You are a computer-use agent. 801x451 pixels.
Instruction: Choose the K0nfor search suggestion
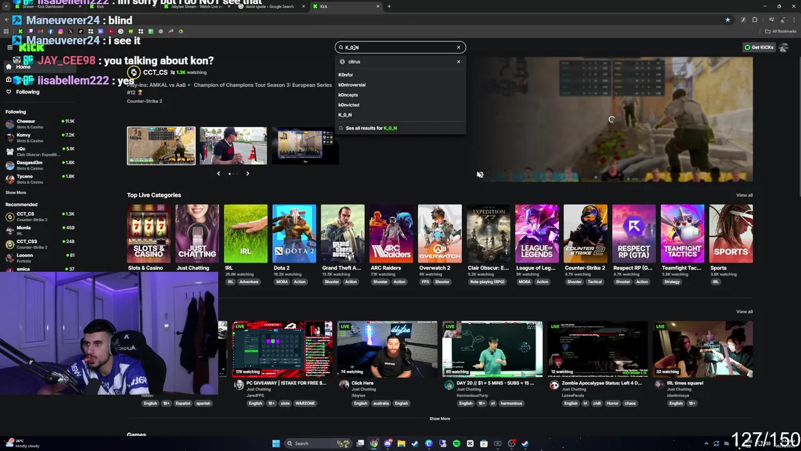coord(400,75)
